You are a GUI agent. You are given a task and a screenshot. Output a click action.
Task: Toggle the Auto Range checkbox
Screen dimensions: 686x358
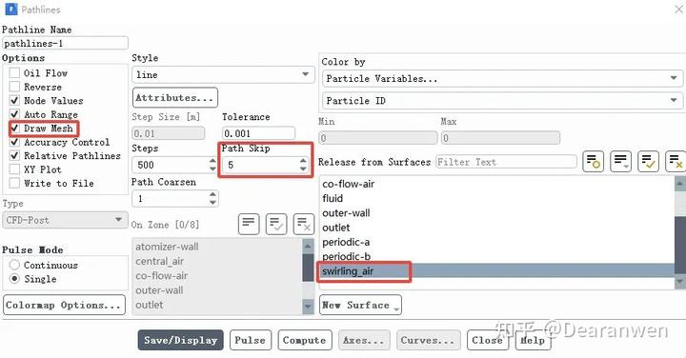14,114
